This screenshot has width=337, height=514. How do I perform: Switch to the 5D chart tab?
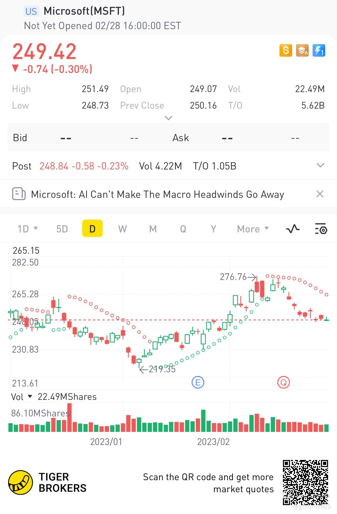tap(62, 229)
